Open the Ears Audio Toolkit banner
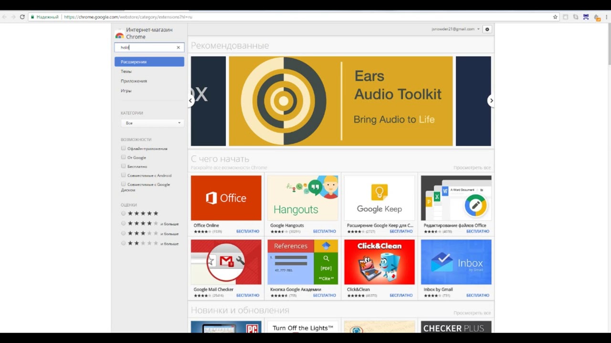 pos(341,101)
